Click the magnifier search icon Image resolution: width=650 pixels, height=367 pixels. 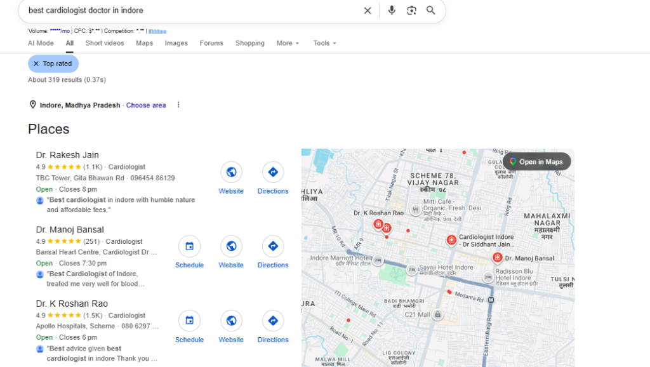click(x=431, y=10)
